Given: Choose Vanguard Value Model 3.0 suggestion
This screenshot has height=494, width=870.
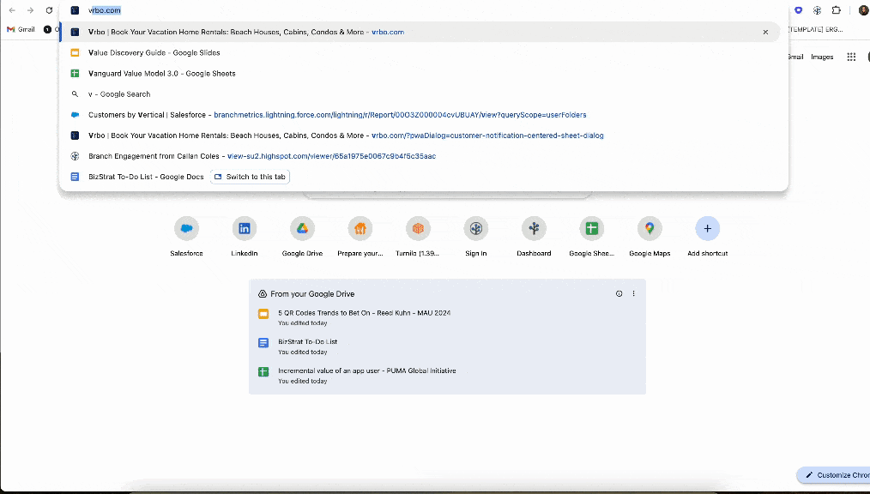Looking at the screenshot, I should click(161, 74).
